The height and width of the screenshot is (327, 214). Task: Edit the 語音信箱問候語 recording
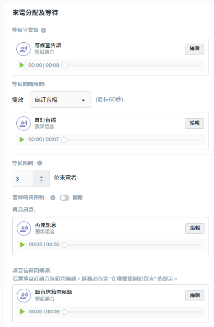pos(195,296)
